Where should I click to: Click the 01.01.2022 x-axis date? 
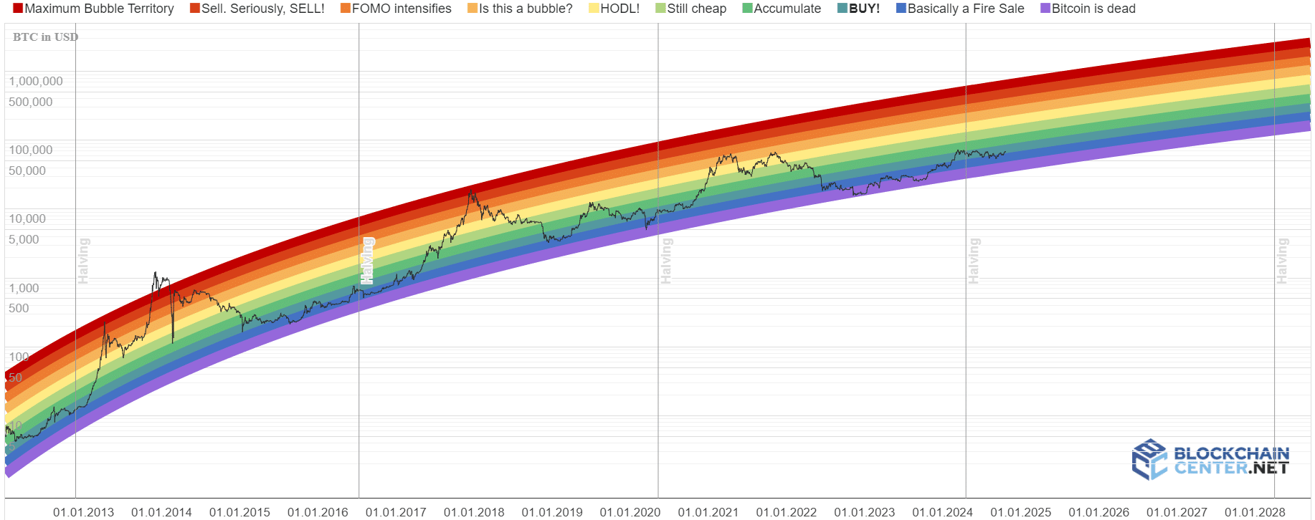click(x=787, y=512)
